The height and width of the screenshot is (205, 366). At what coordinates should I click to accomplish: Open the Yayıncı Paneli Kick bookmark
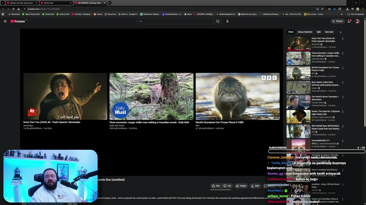[31, 14]
